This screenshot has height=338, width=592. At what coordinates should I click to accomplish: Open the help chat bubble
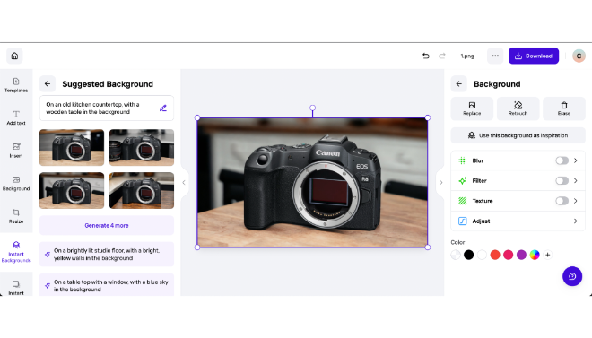pyautogui.click(x=572, y=276)
